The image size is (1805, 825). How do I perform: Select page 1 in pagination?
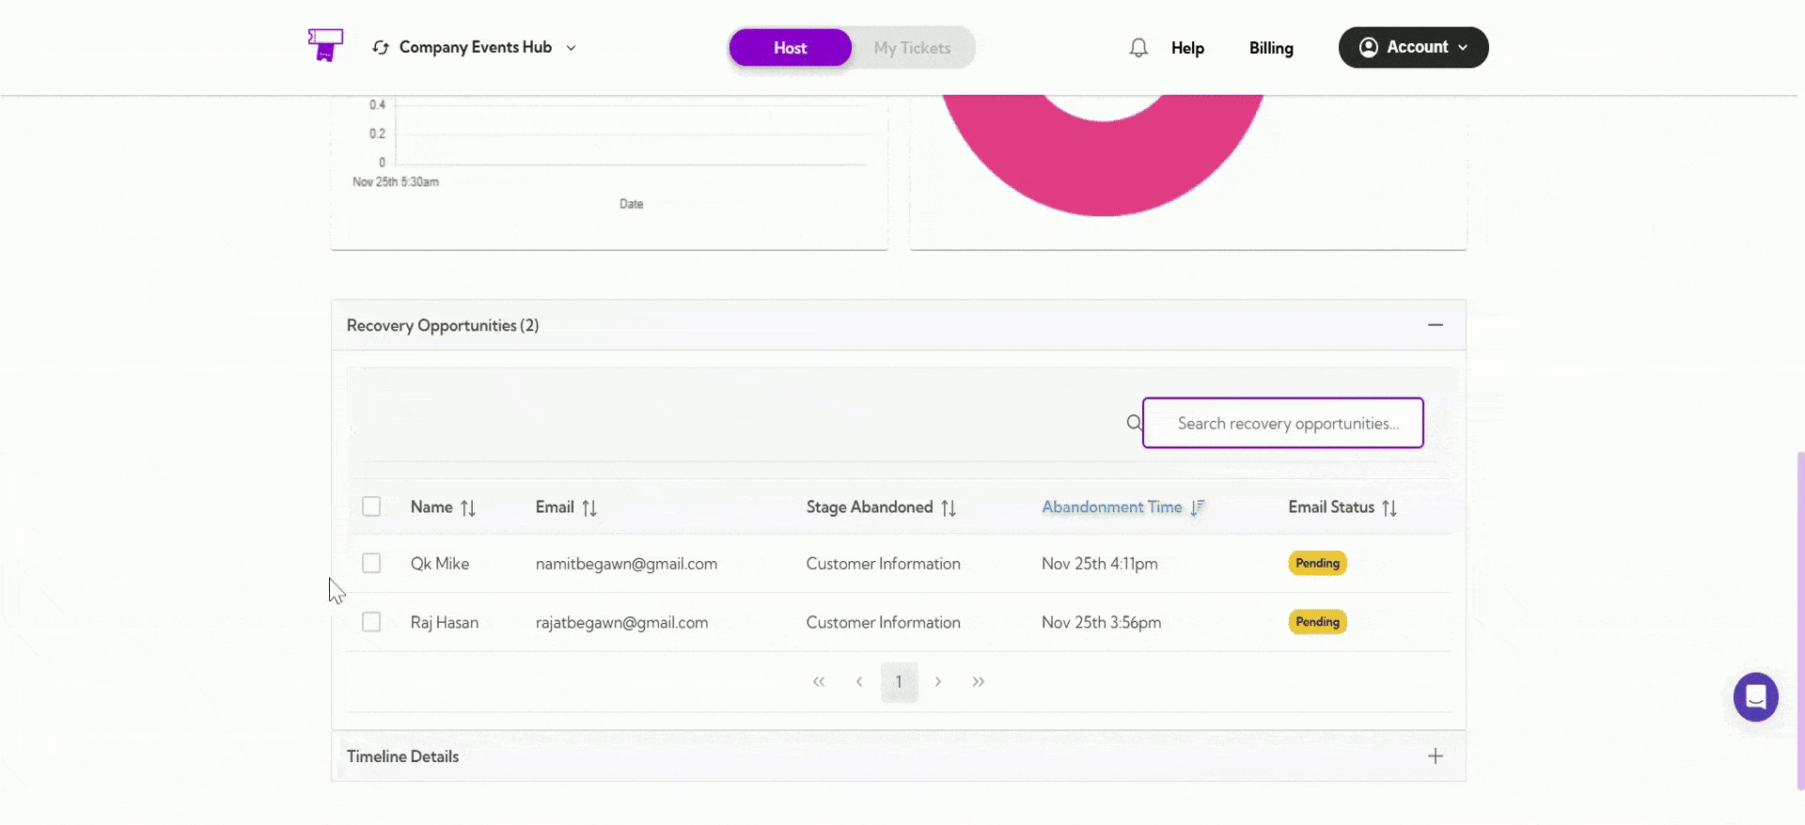click(899, 682)
